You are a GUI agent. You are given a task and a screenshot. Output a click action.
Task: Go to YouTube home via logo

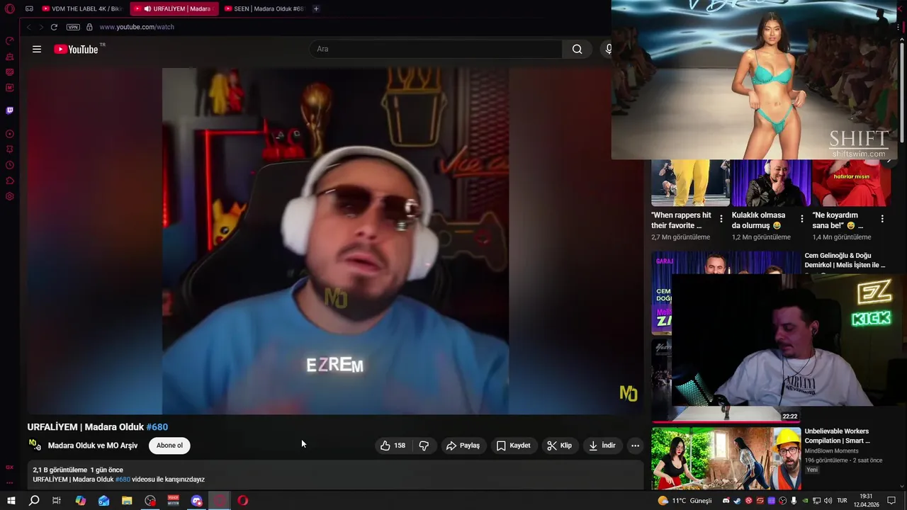(x=75, y=49)
